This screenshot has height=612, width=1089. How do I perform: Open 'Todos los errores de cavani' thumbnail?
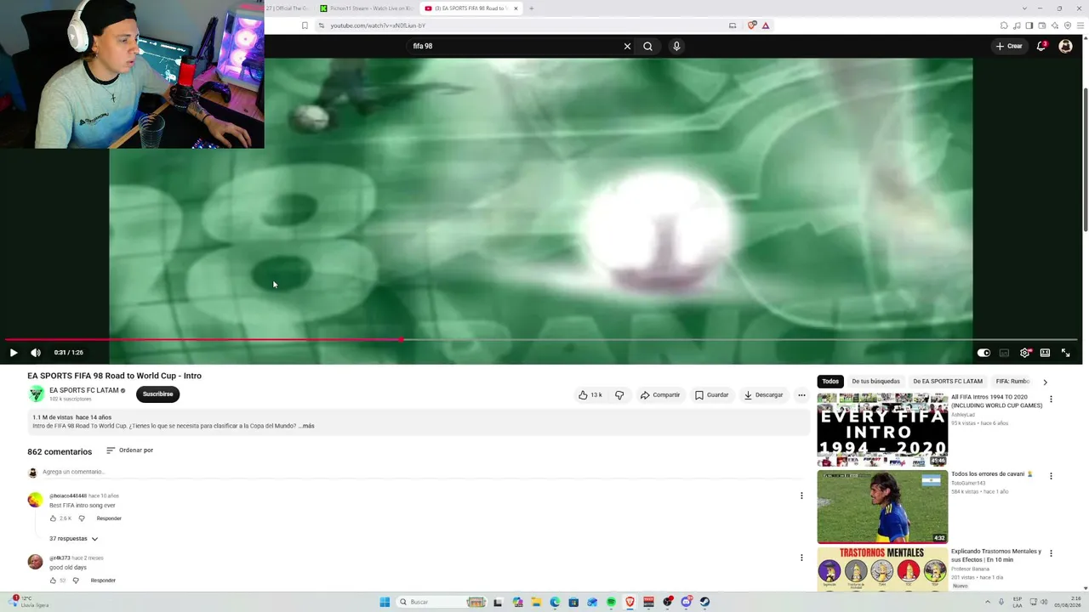(x=882, y=507)
